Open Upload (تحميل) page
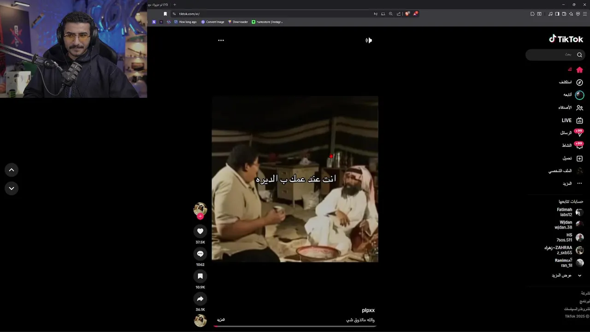 tap(572, 158)
